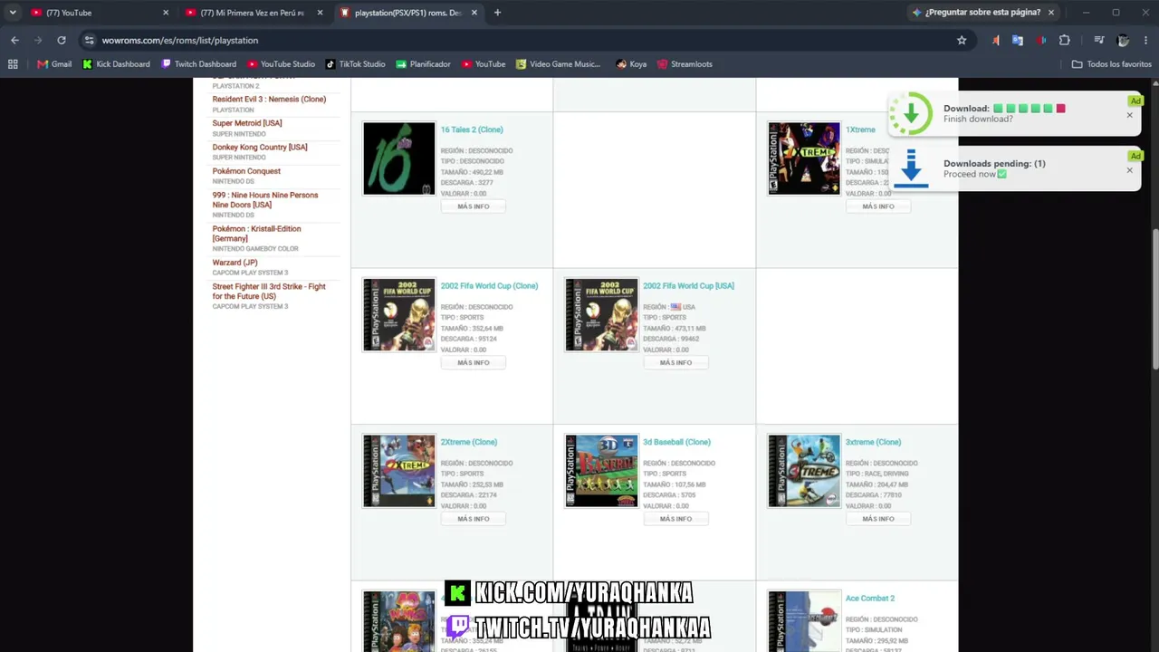Select the playstation(PSX/PS1) roms tab
Screen dimensions: 1159x652
[407, 13]
